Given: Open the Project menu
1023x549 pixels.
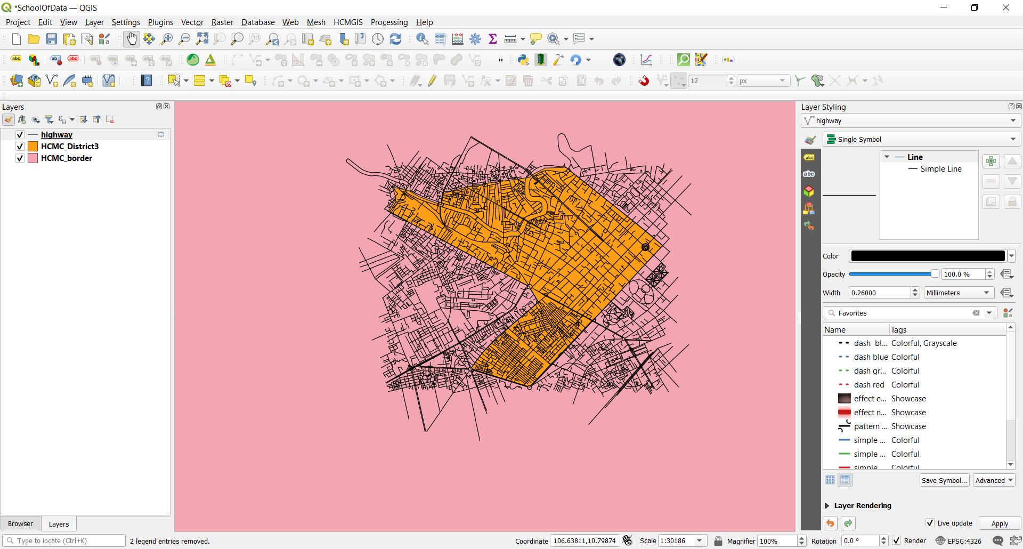Looking at the screenshot, I should pyautogui.click(x=18, y=22).
